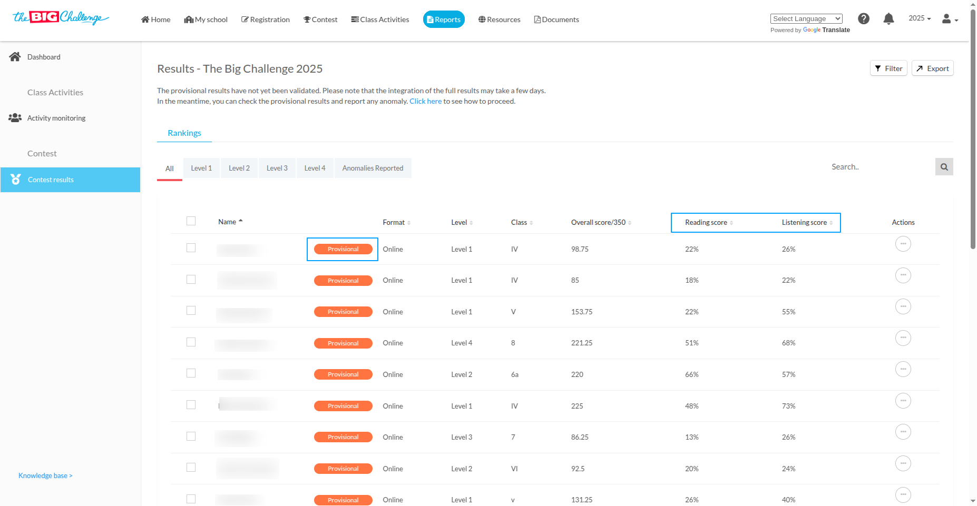Open the Anomalies Reported tab
Screen dimensions: 977x506
tap(373, 168)
